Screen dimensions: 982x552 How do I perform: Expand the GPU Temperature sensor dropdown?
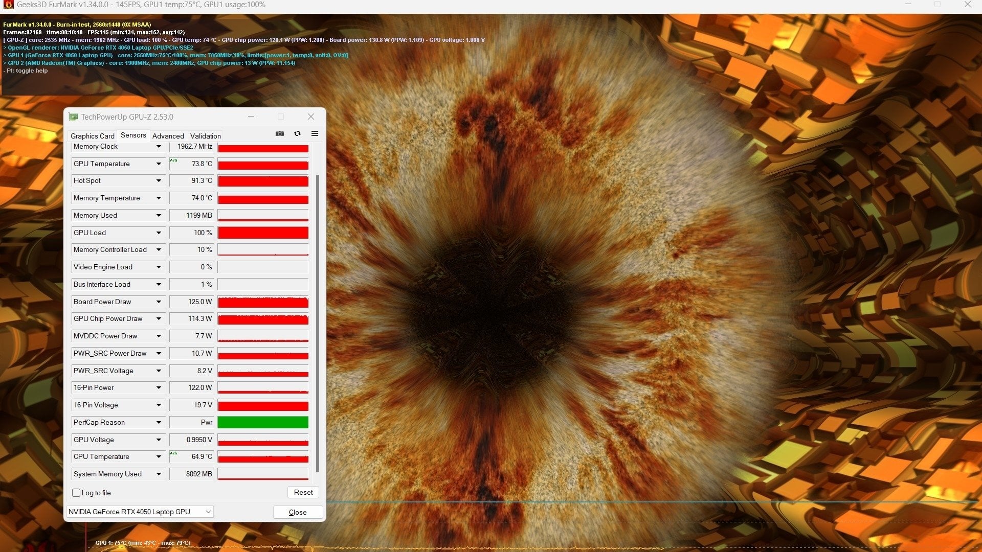click(159, 164)
